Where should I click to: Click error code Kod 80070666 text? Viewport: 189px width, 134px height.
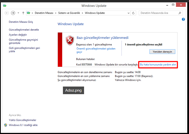(x=84, y=65)
